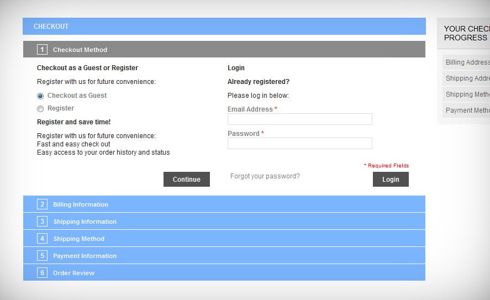Focus the Email Address field

[x=299, y=119]
